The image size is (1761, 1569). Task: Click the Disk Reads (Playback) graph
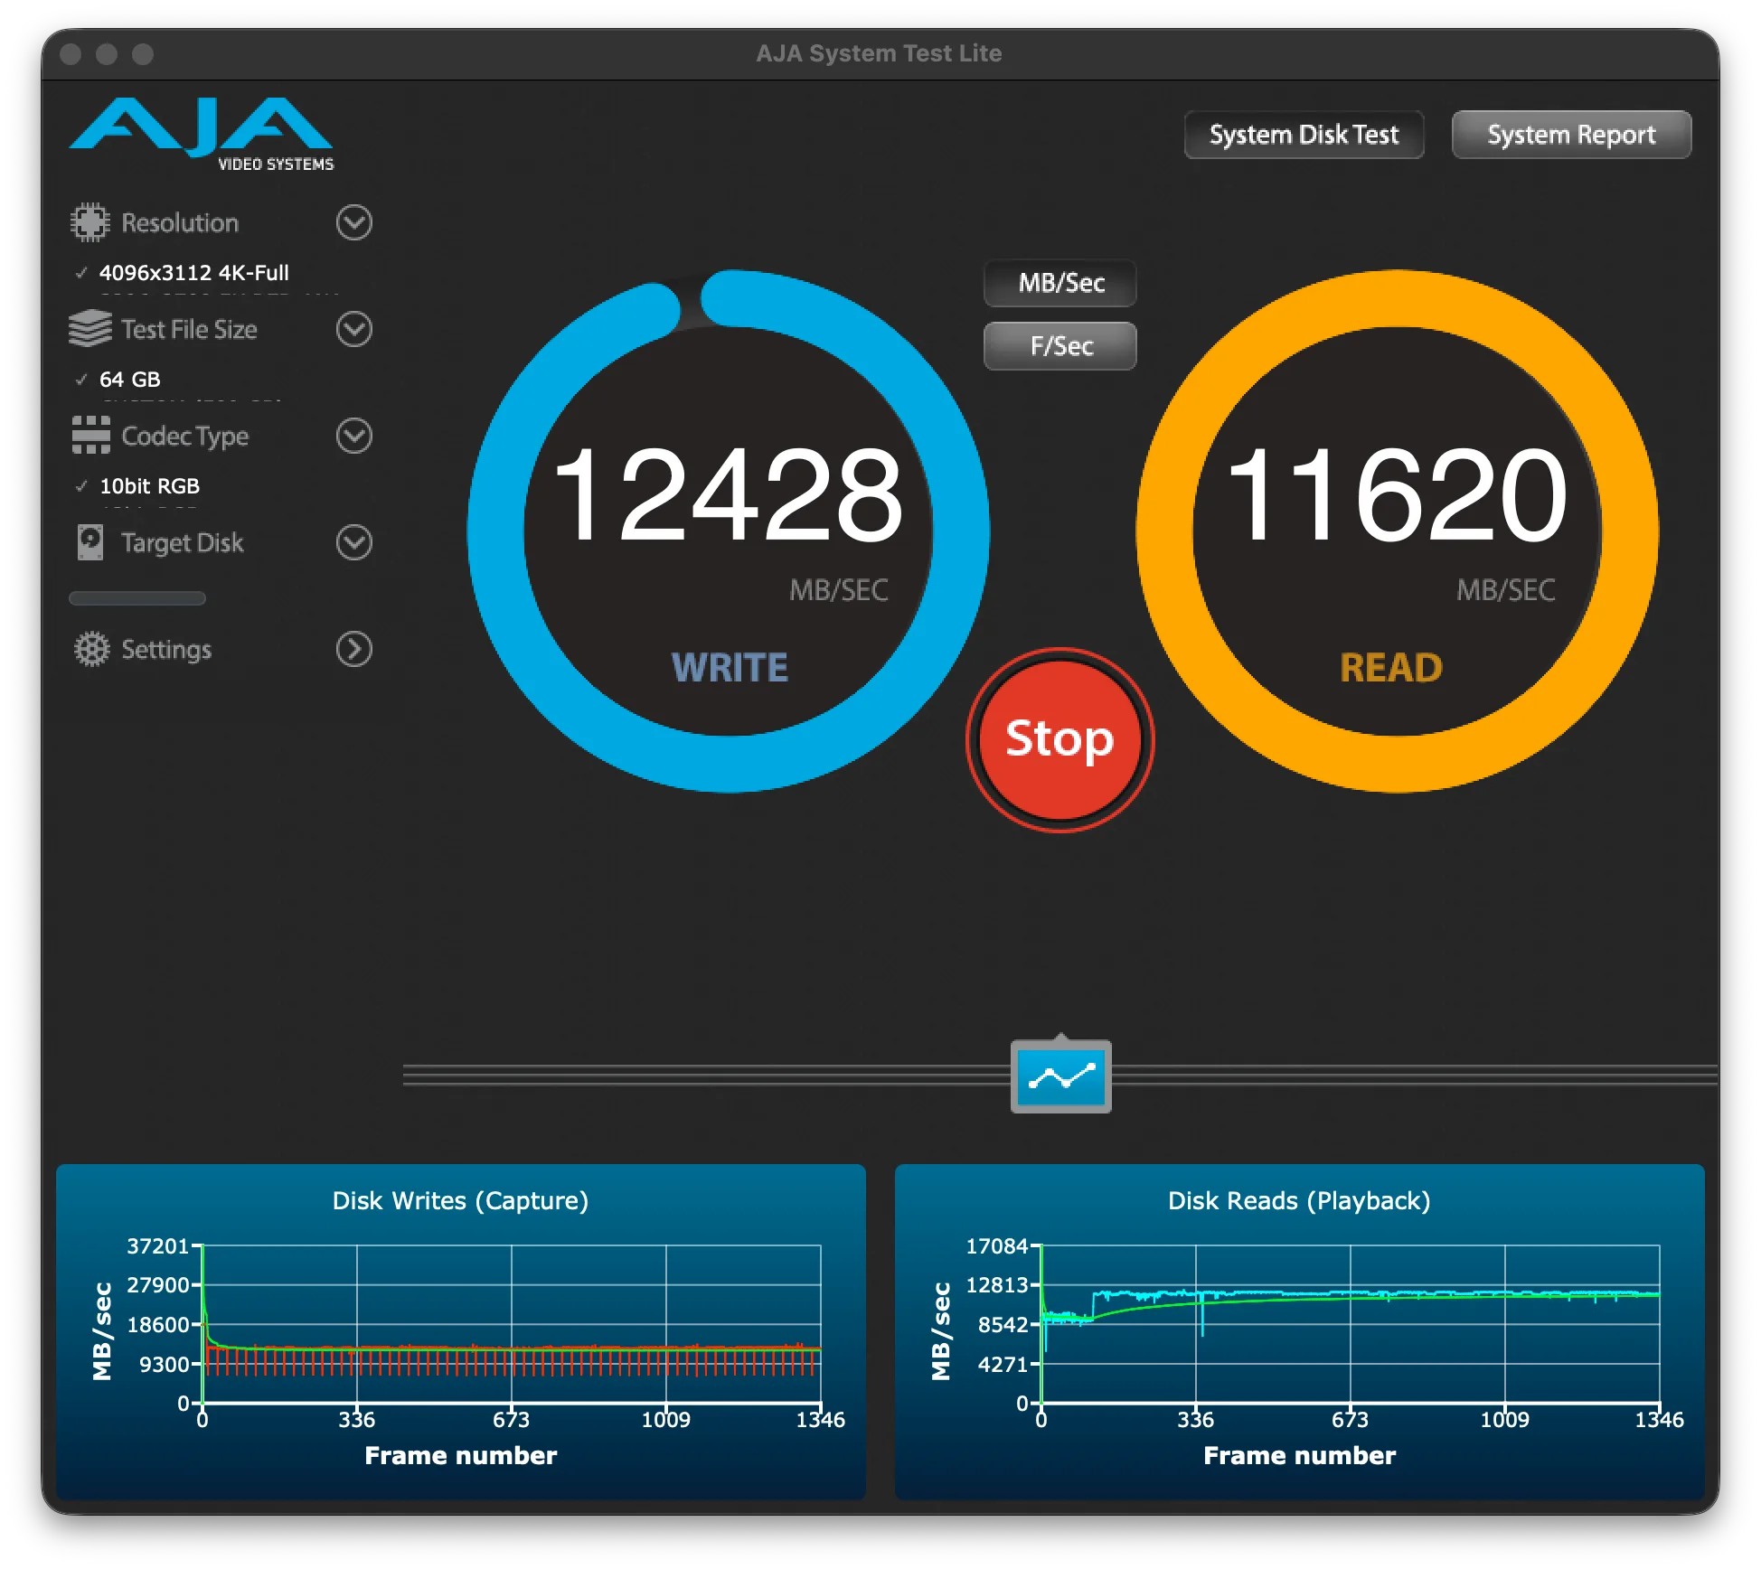pyautogui.click(x=1299, y=1332)
